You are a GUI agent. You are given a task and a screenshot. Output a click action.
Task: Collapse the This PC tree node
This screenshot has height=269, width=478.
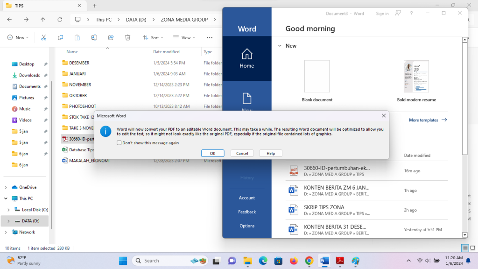(x=6, y=198)
